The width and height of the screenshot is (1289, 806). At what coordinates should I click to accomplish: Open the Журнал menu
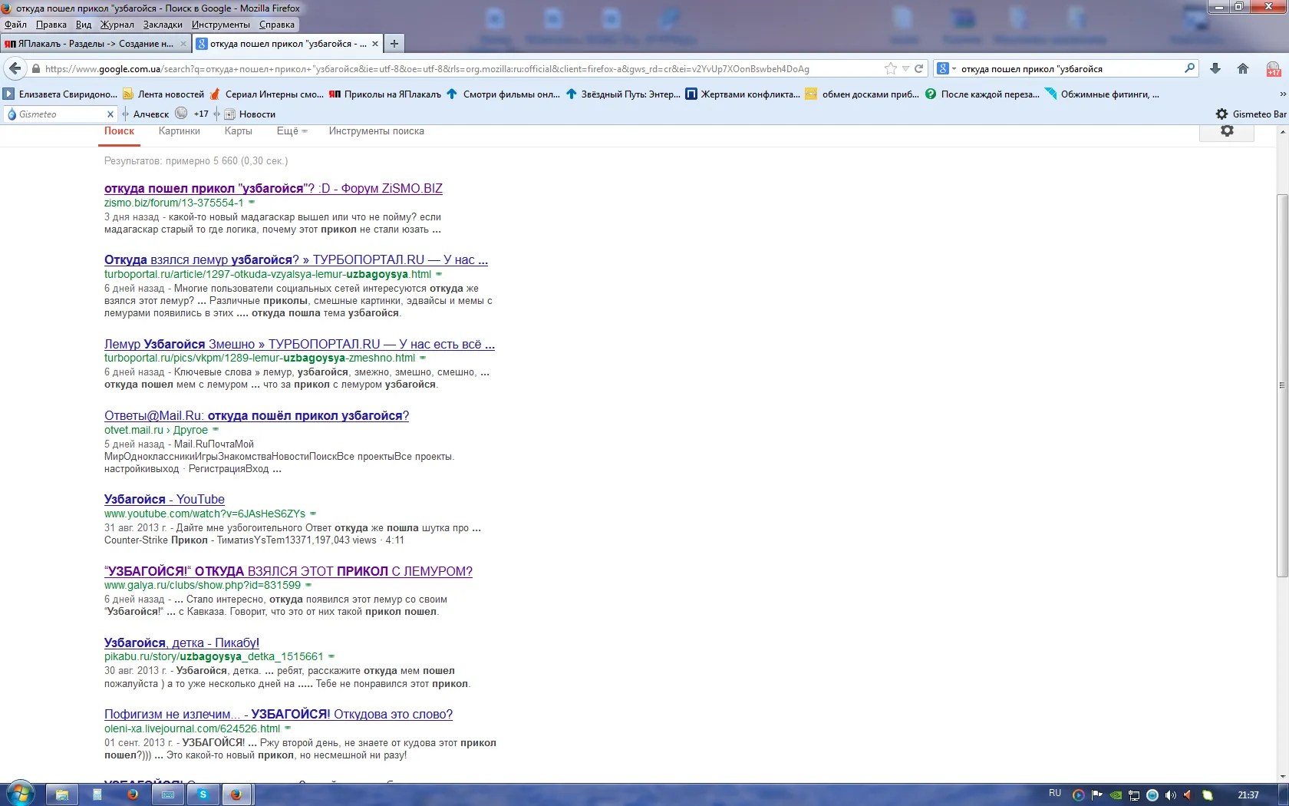point(117,25)
